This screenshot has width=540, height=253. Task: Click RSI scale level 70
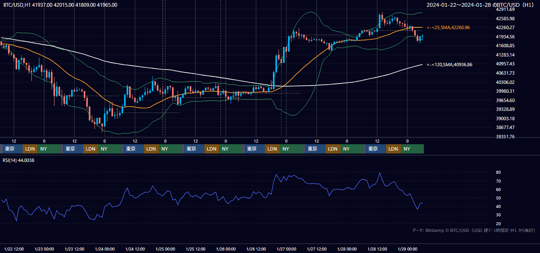point(498,181)
